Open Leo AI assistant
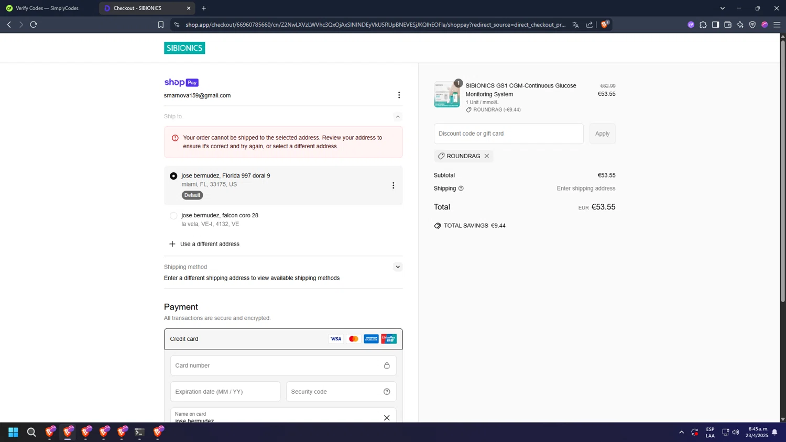Screen dimensions: 786x442 740,25
